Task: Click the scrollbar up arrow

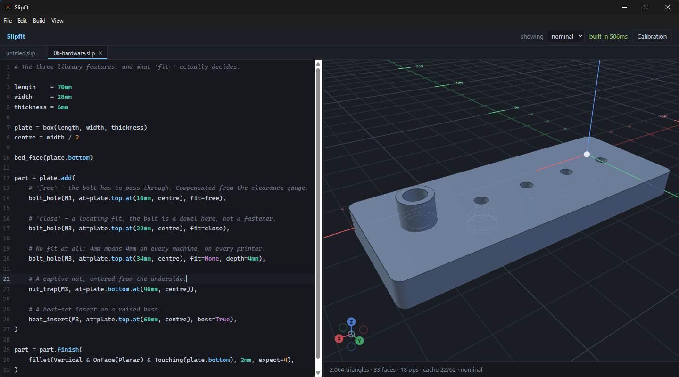Action: click(318, 64)
